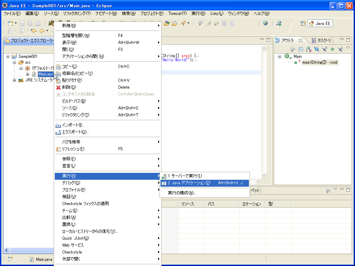Select main(String[]) : void in Outline
Screen dimensions: 355x266
pos(320,62)
